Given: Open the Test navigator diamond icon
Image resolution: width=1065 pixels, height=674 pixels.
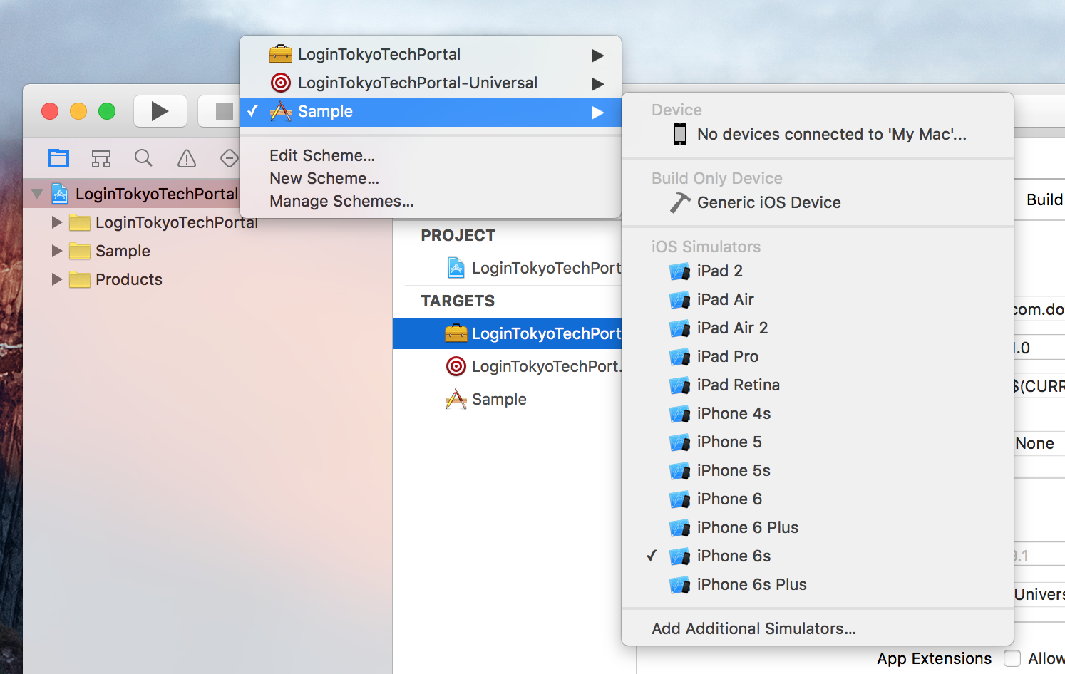Looking at the screenshot, I should [229, 158].
